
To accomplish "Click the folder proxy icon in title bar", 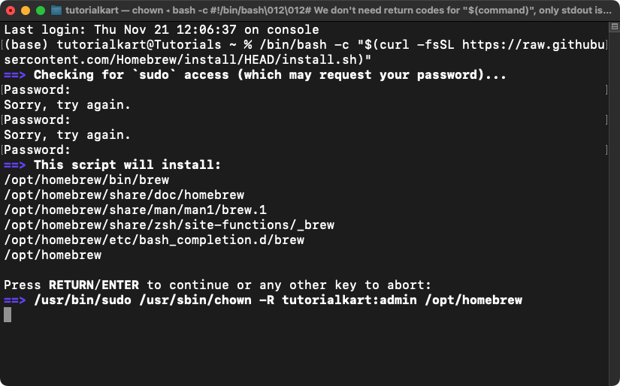I will point(56,11).
